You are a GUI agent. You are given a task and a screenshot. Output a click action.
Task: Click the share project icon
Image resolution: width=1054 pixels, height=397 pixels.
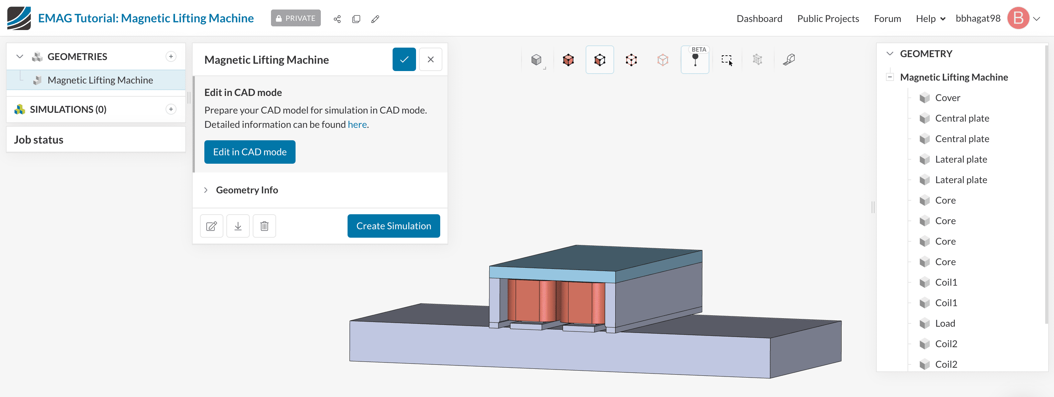click(x=337, y=19)
